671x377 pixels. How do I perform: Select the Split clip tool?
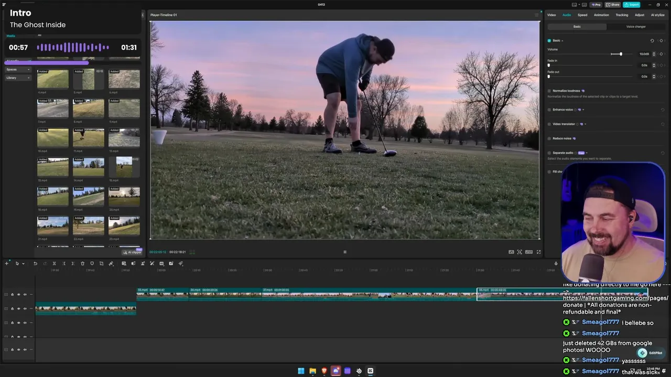pos(54,263)
